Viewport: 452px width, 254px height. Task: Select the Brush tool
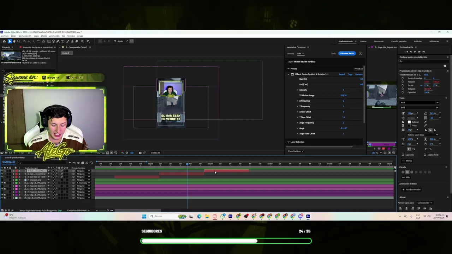68,41
